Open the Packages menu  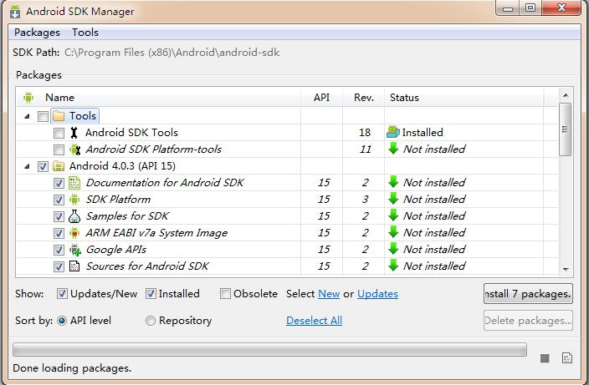[x=37, y=33]
